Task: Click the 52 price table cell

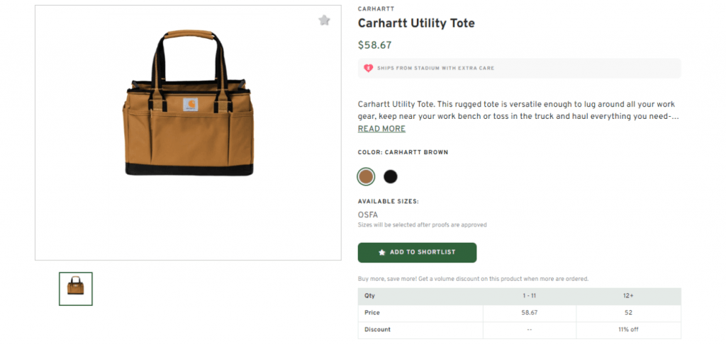Action: click(628, 313)
